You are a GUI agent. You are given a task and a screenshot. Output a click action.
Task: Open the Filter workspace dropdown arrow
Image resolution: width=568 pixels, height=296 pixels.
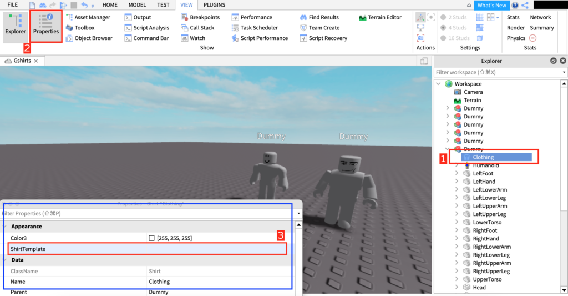pyautogui.click(x=564, y=72)
